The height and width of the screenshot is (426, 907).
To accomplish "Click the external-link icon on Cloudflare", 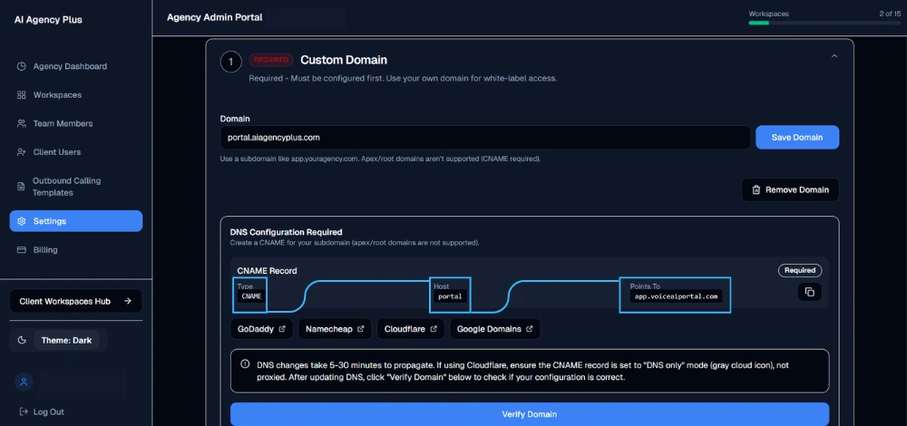I will [x=434, y=329].
